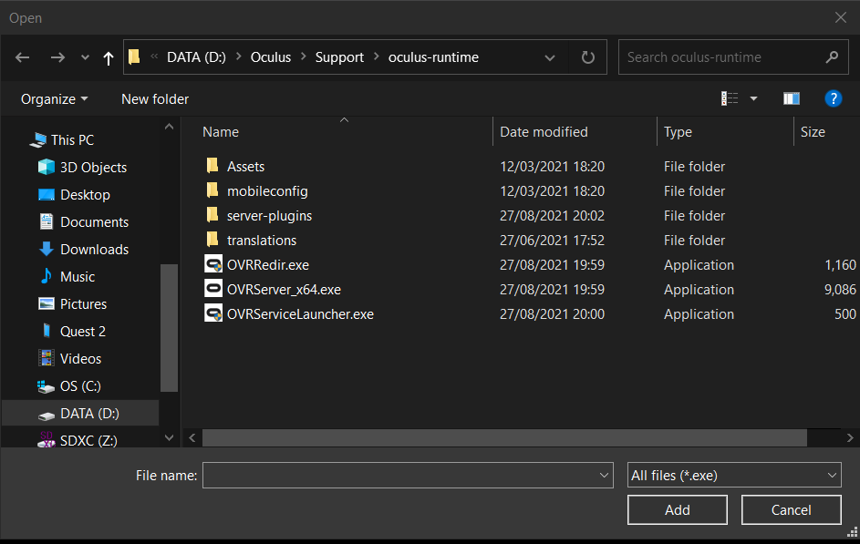The width and height of the screenshot is (860, 544).
Task: Click size value 9,086
Action: 840,290
